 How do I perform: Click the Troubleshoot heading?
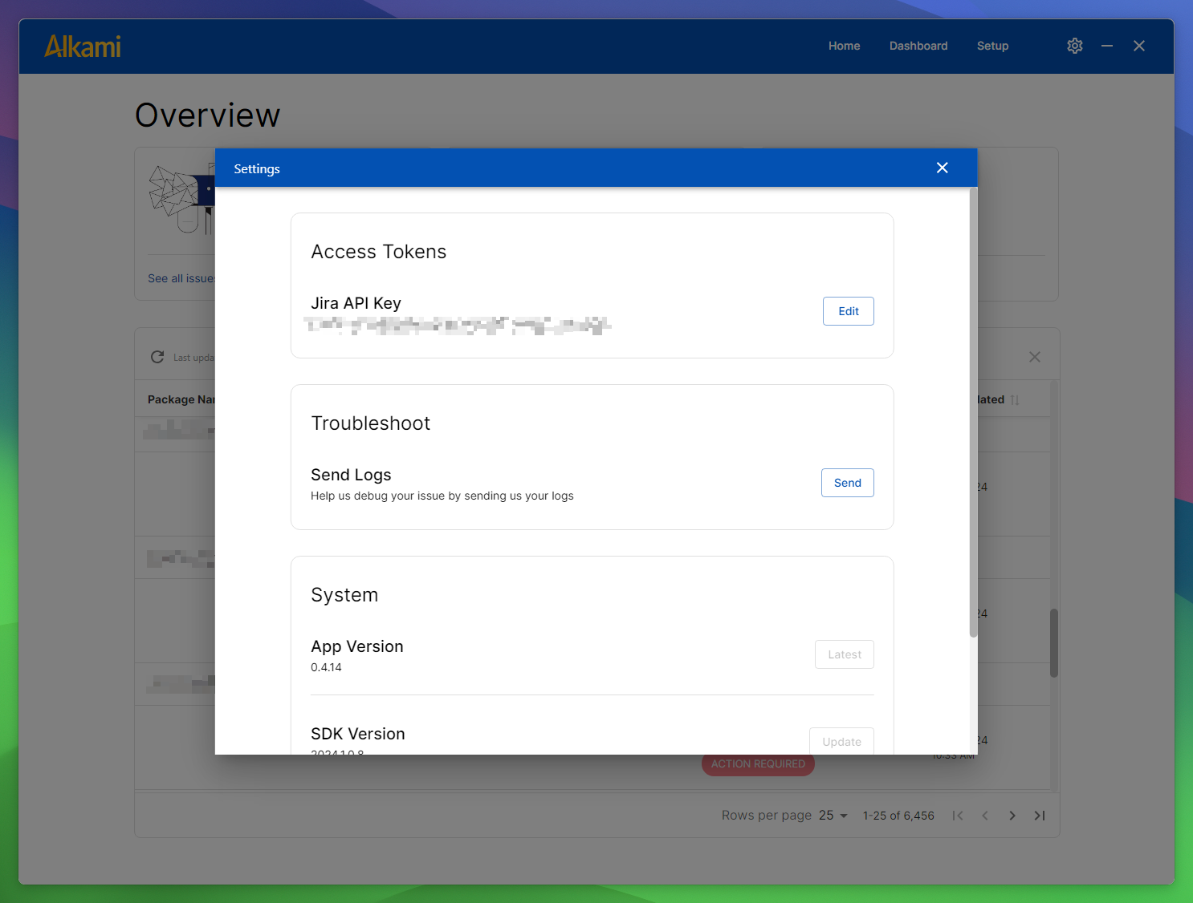(371, 423)
